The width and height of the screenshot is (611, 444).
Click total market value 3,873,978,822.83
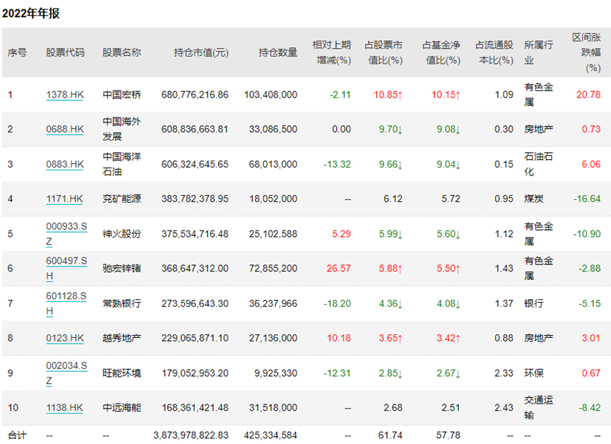click(191, 435)
